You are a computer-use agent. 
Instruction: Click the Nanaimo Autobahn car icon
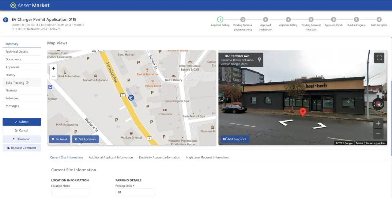click(x=96, y=76)
